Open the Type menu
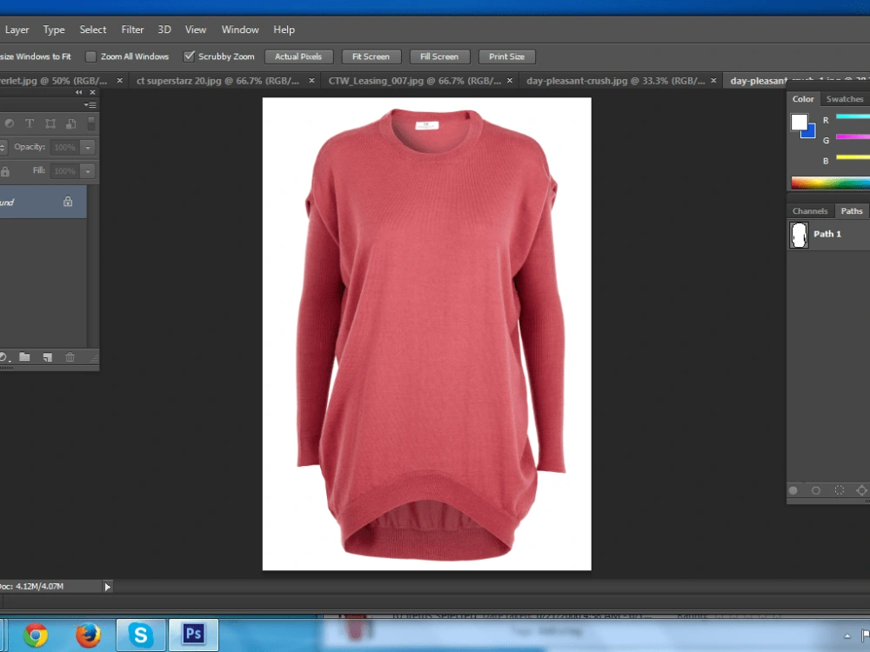This screenshot has height=652, width=870. pos(54,30)
